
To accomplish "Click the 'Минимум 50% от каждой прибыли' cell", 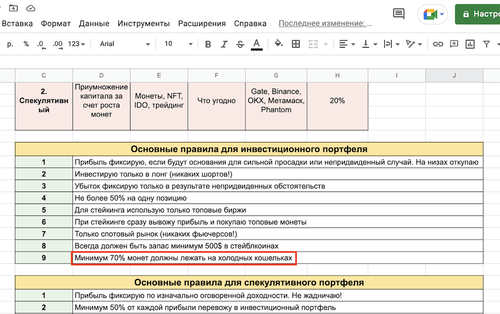I will click(x=278, y=307).
